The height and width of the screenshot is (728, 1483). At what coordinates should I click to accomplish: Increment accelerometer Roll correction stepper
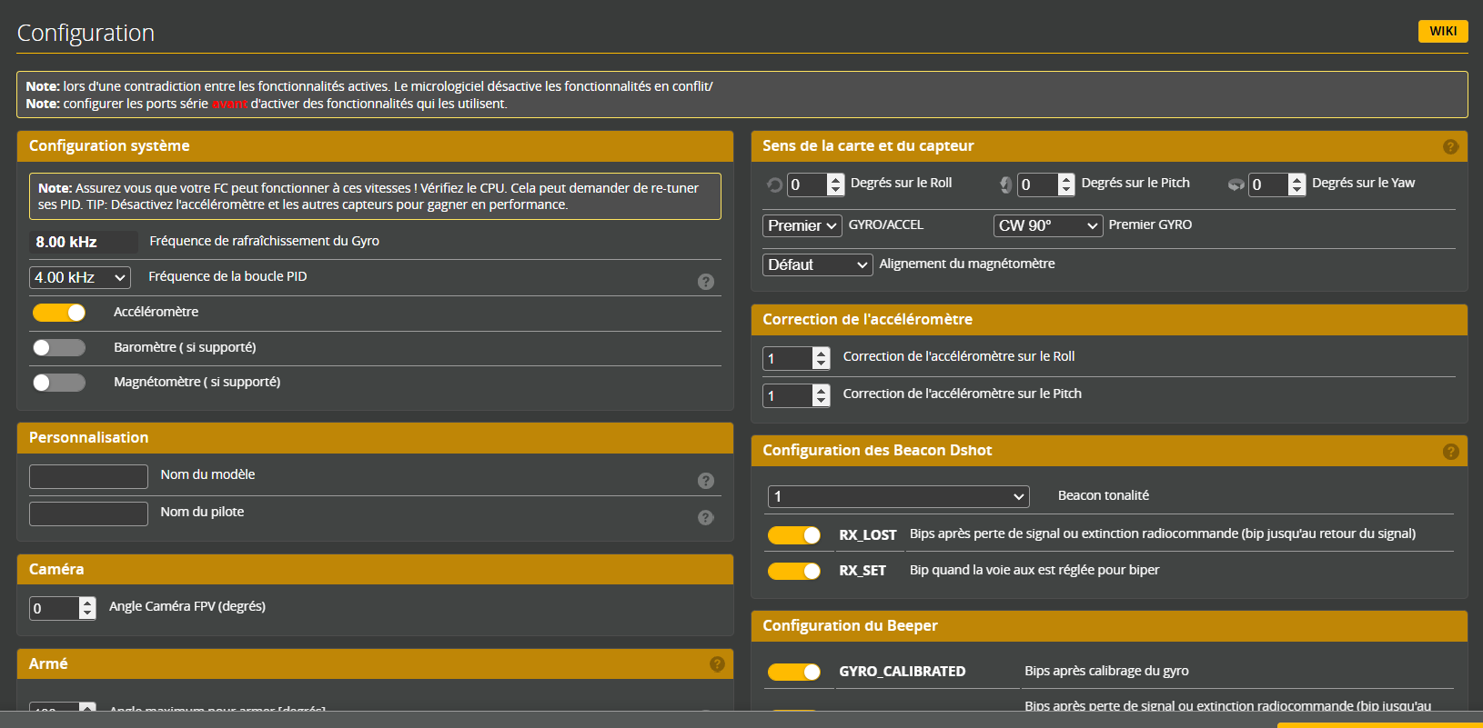821,353
